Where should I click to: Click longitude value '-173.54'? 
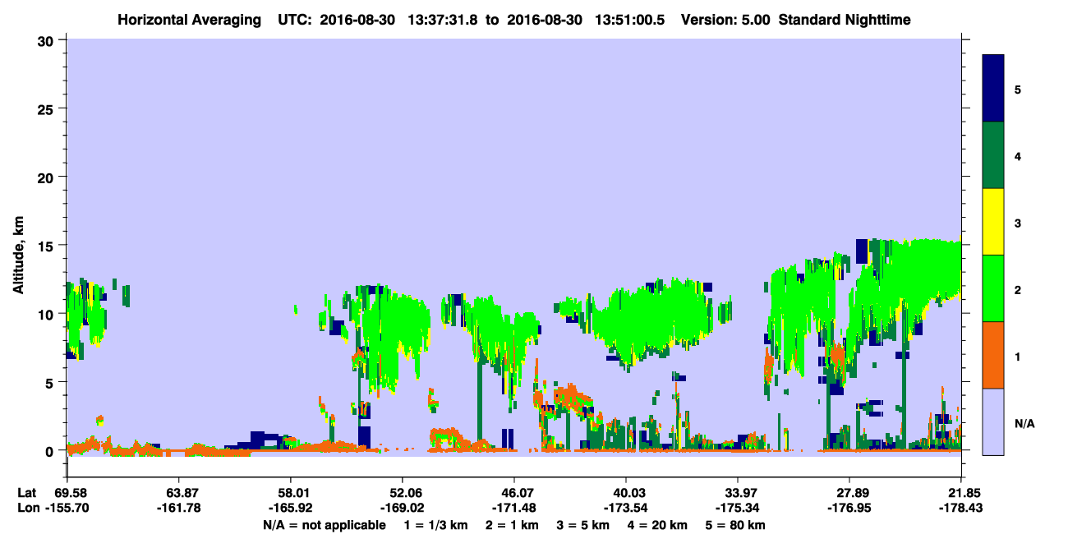click(626, 508)
